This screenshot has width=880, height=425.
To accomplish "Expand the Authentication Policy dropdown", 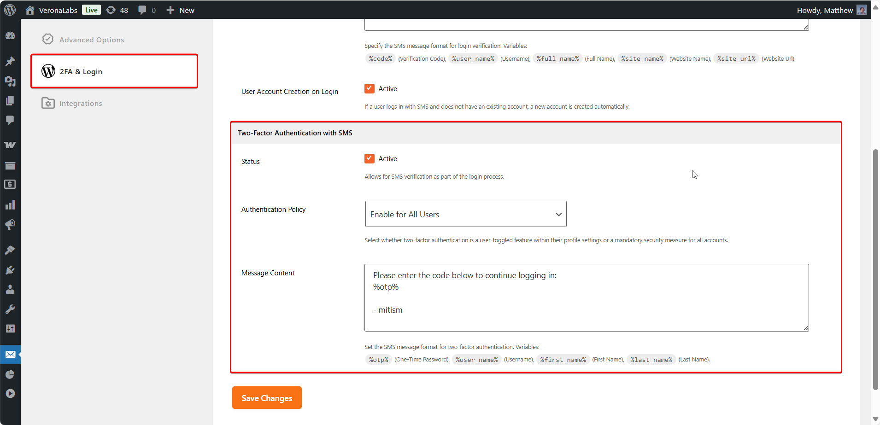I will [x=465, y=214].
